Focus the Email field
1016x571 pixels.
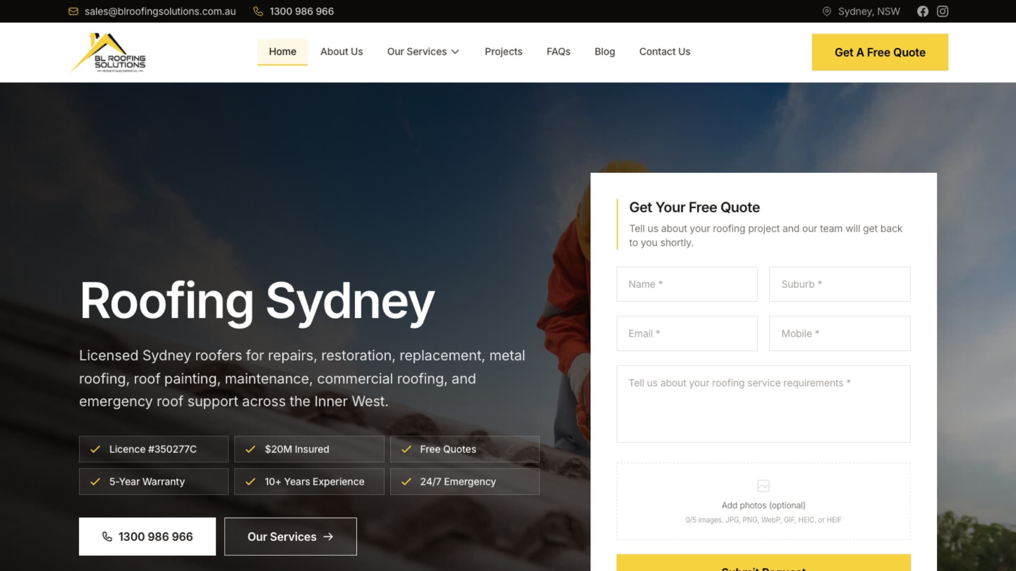click(687, 334)
